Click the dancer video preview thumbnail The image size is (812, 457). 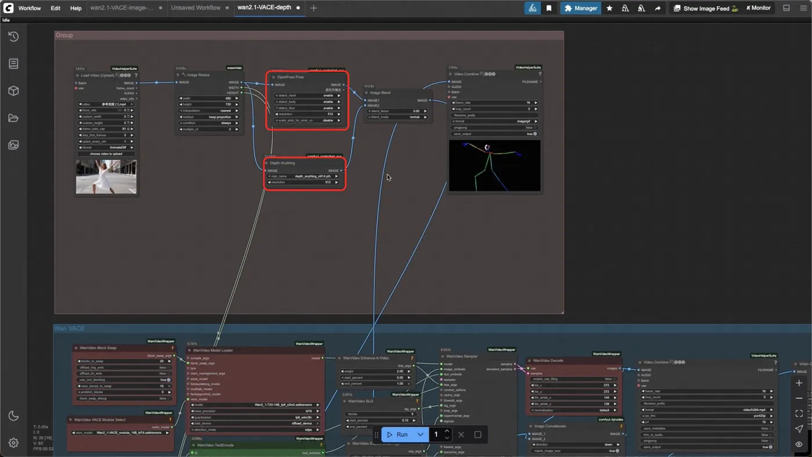point(106,176)
